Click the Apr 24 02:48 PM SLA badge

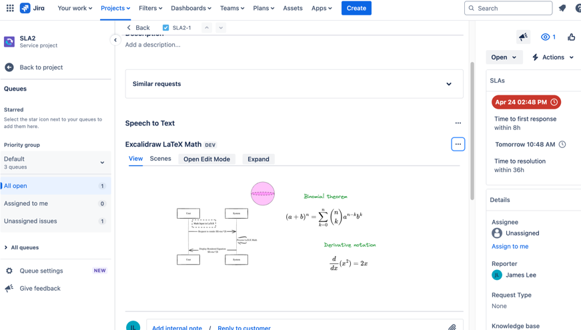click(526, 102)
